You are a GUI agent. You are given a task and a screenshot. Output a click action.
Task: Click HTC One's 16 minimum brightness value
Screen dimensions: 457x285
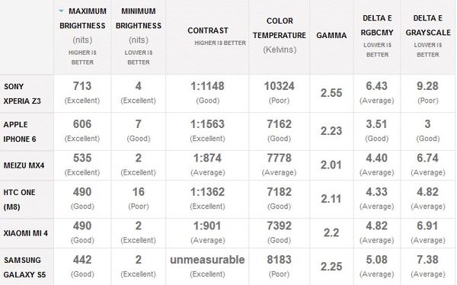click(x=139, y=192)
